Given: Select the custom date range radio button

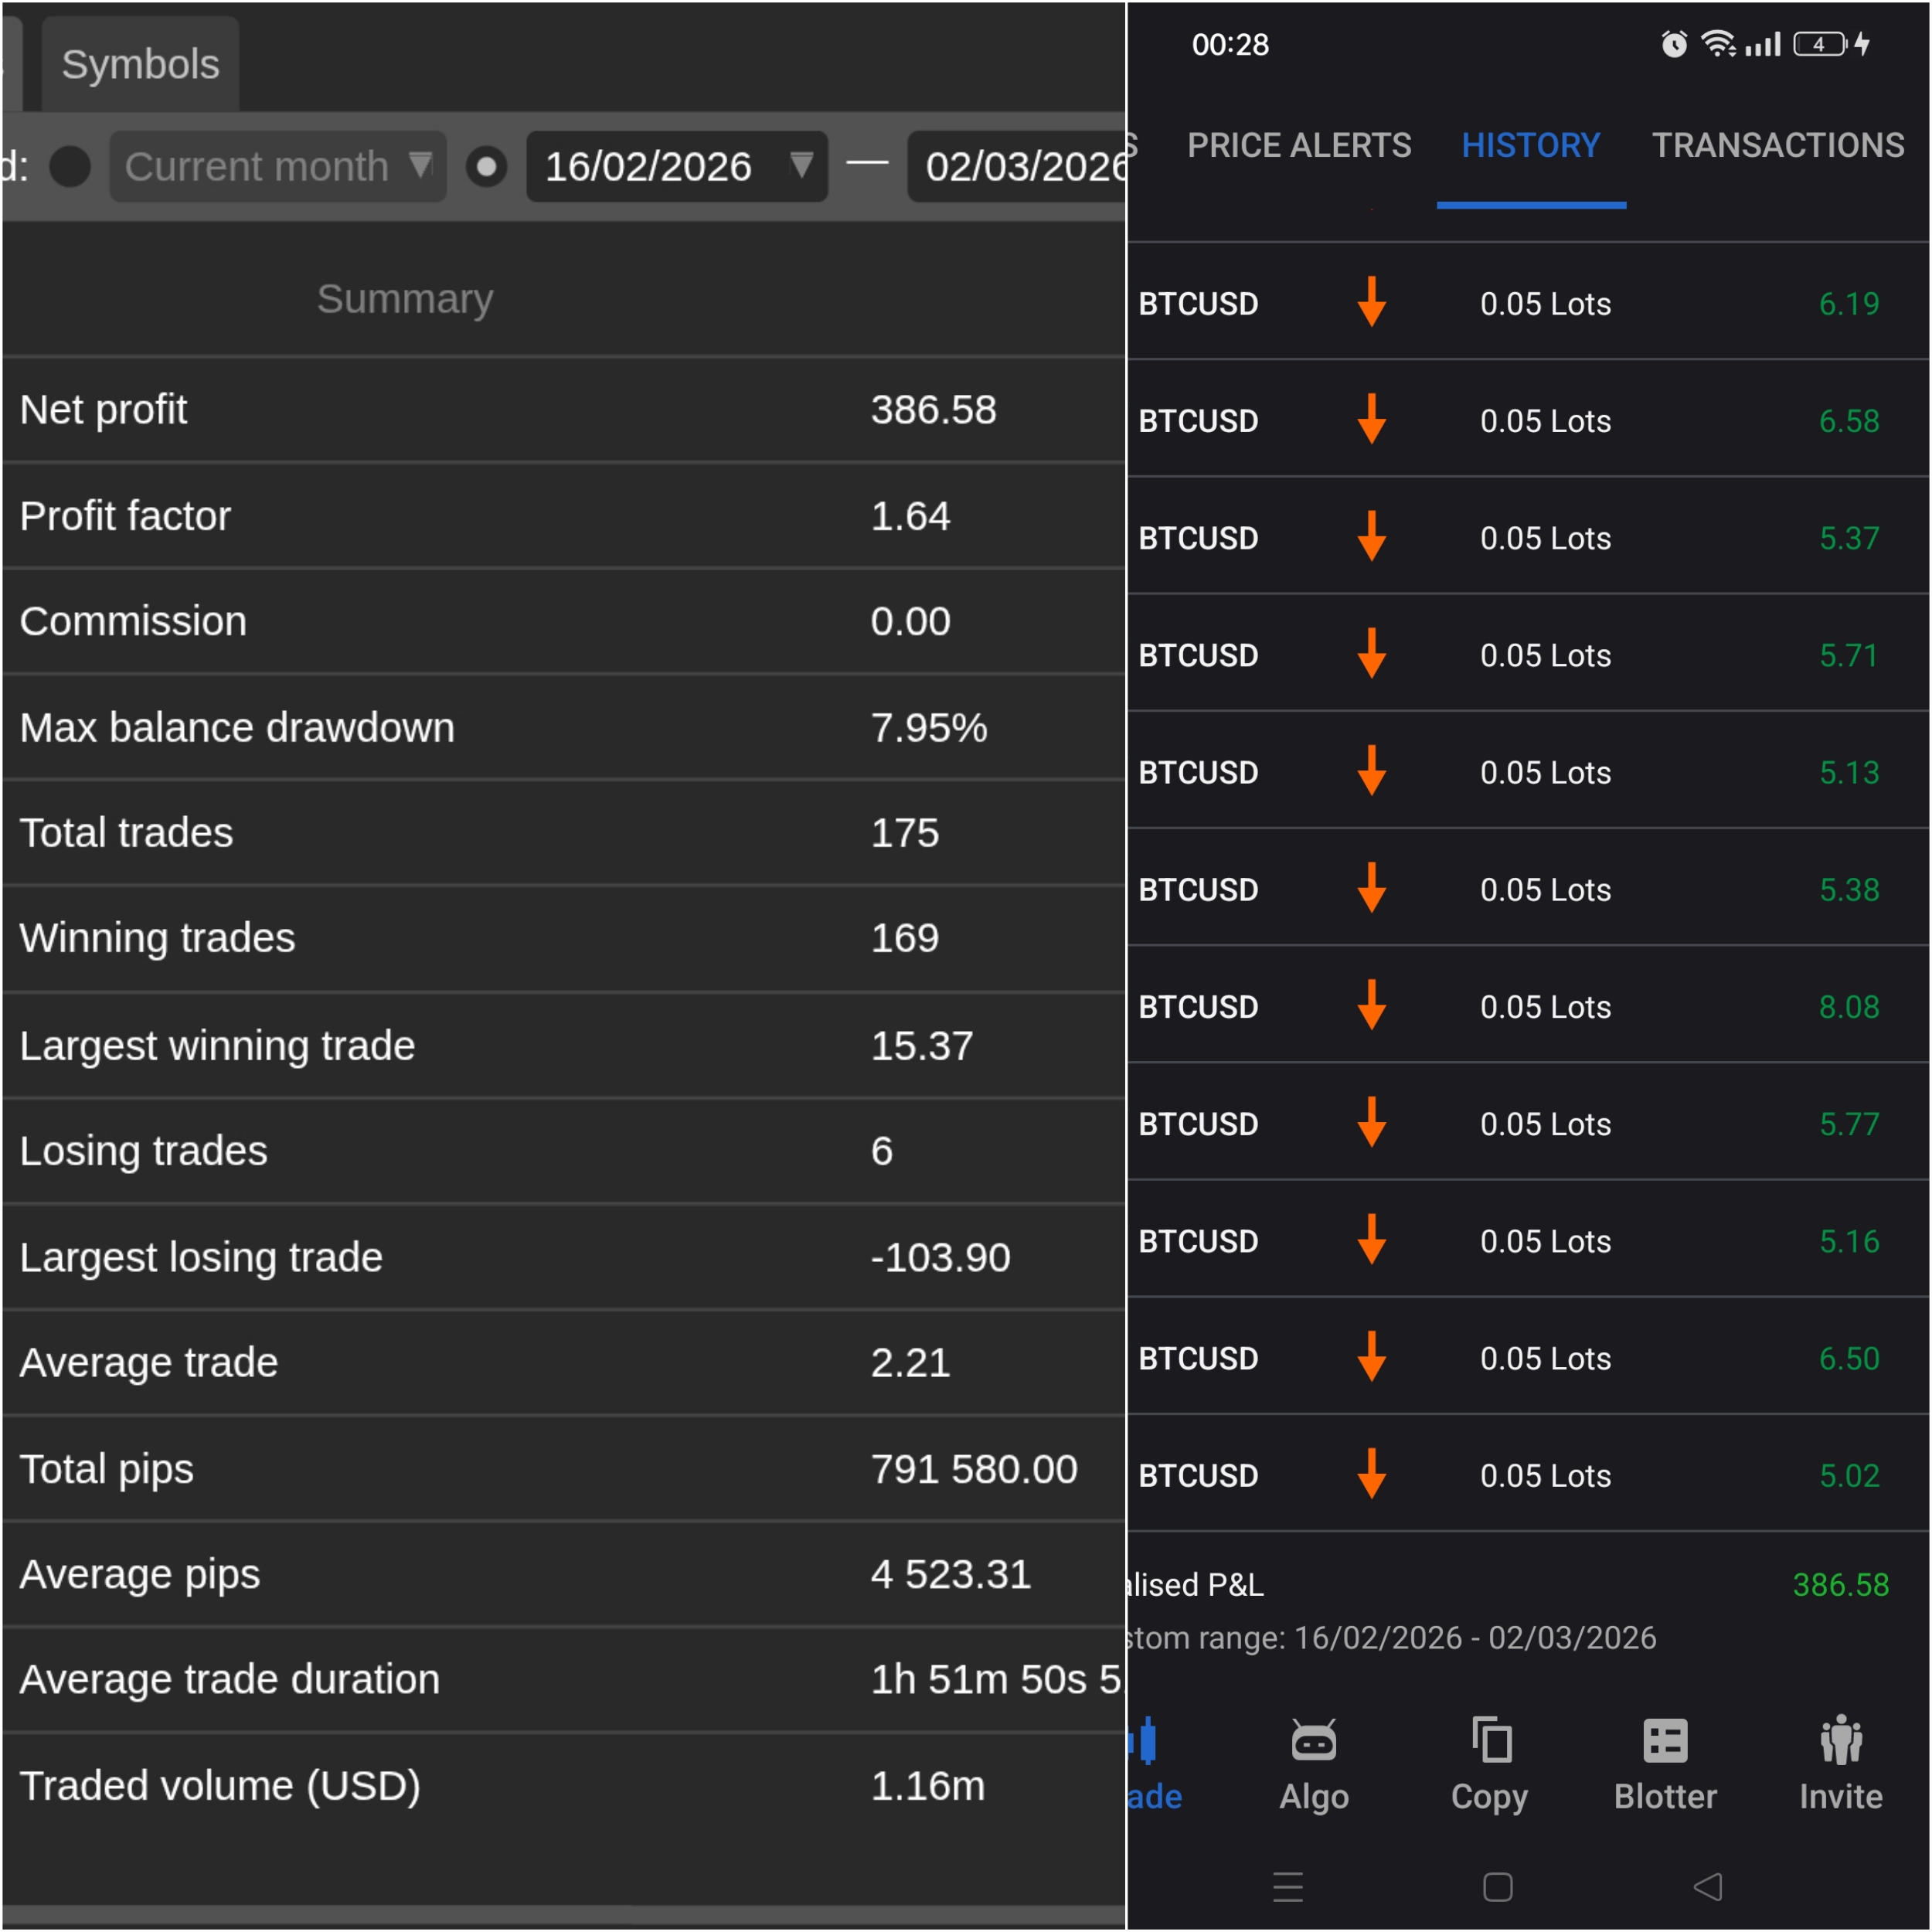Looking at the screenshot, I should [486, 166].
